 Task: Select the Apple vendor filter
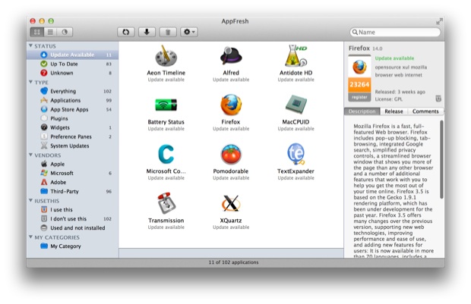click(72, 164)
